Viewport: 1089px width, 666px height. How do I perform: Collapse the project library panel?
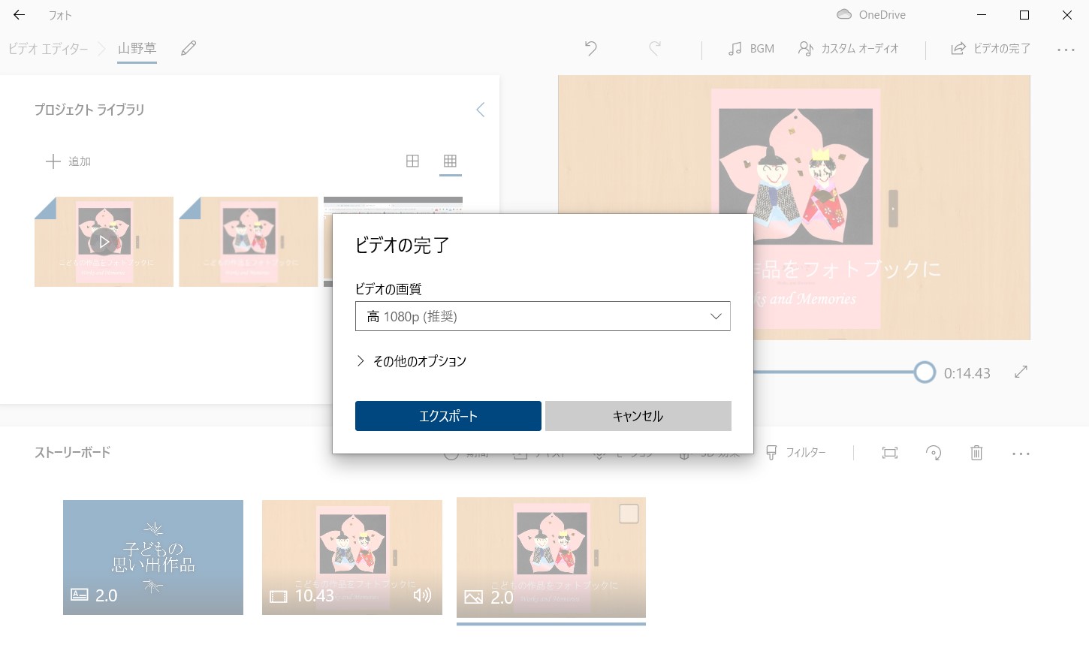[481, 110]
